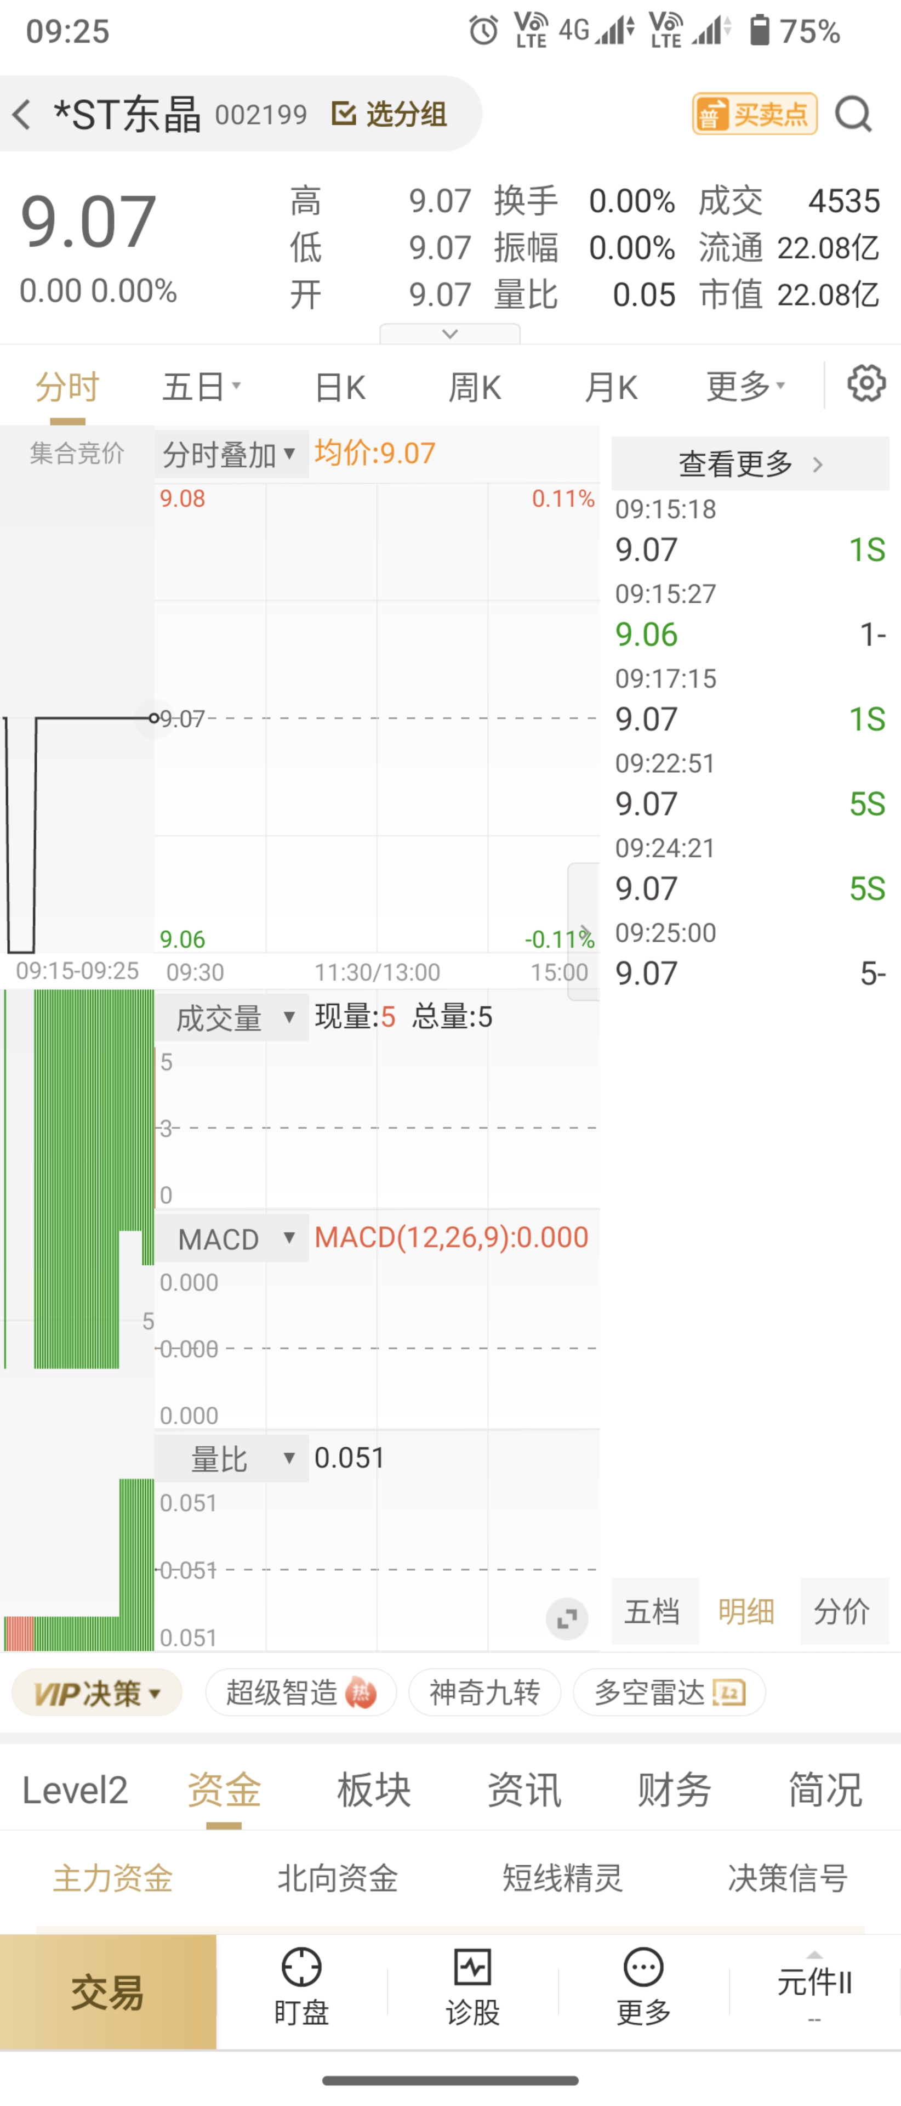The height and width of the screenshot is (2106, 901).
Task: Open the 资讯 tab
Action: pyautogui.click(x=524, y=1791)
